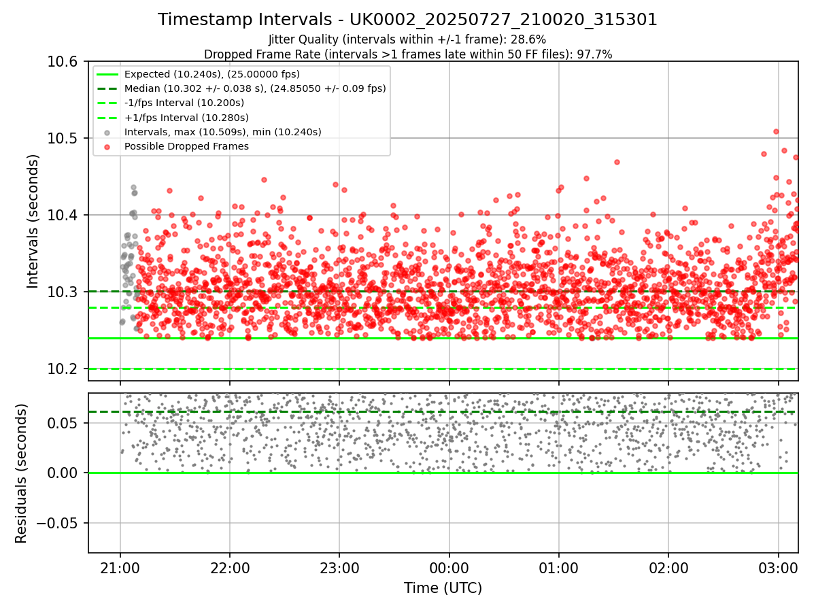Click the plot title 'Timestamp Intervals - UK0002_20250727_210020_315301'

tap(408, 20)
